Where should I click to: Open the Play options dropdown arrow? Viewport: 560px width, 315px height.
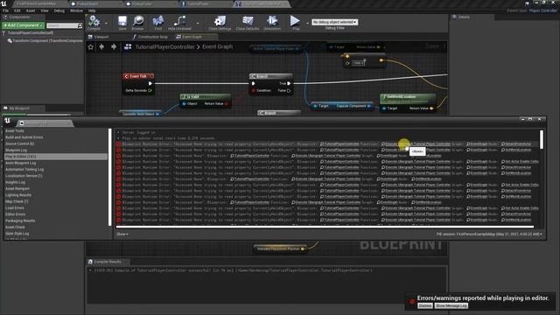[307, 24]
